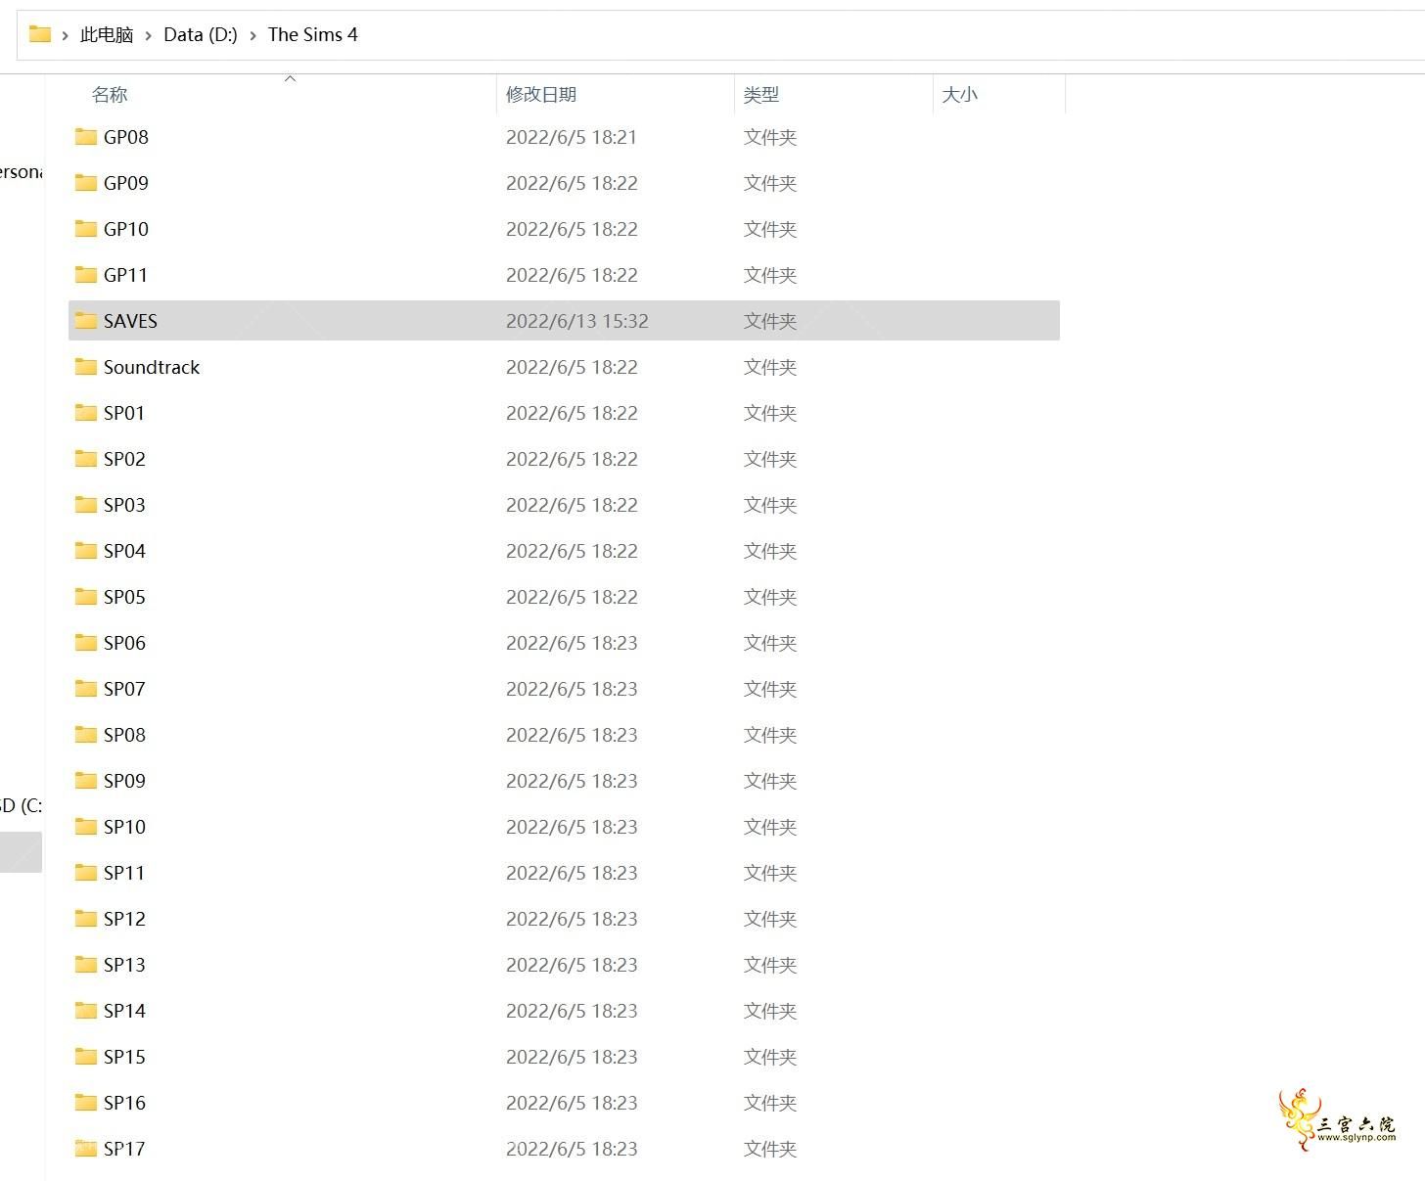Click the Soundtrack folder icon

(86, 367)
